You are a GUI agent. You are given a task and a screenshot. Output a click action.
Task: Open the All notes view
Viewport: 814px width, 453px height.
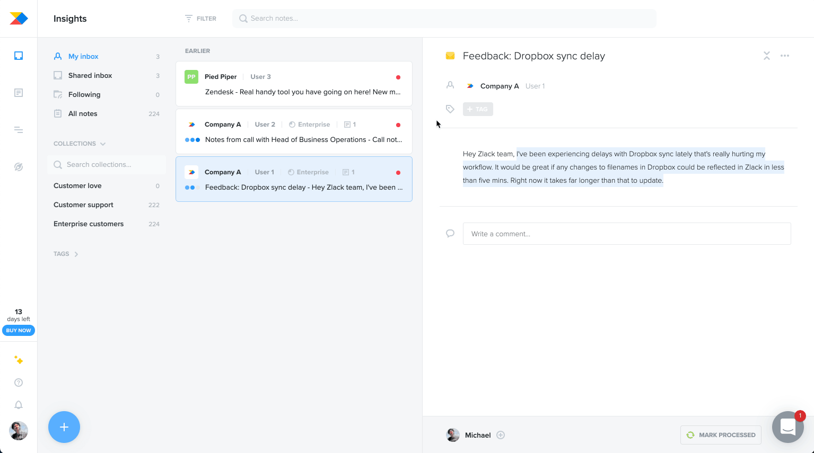[x=83, y=113]
